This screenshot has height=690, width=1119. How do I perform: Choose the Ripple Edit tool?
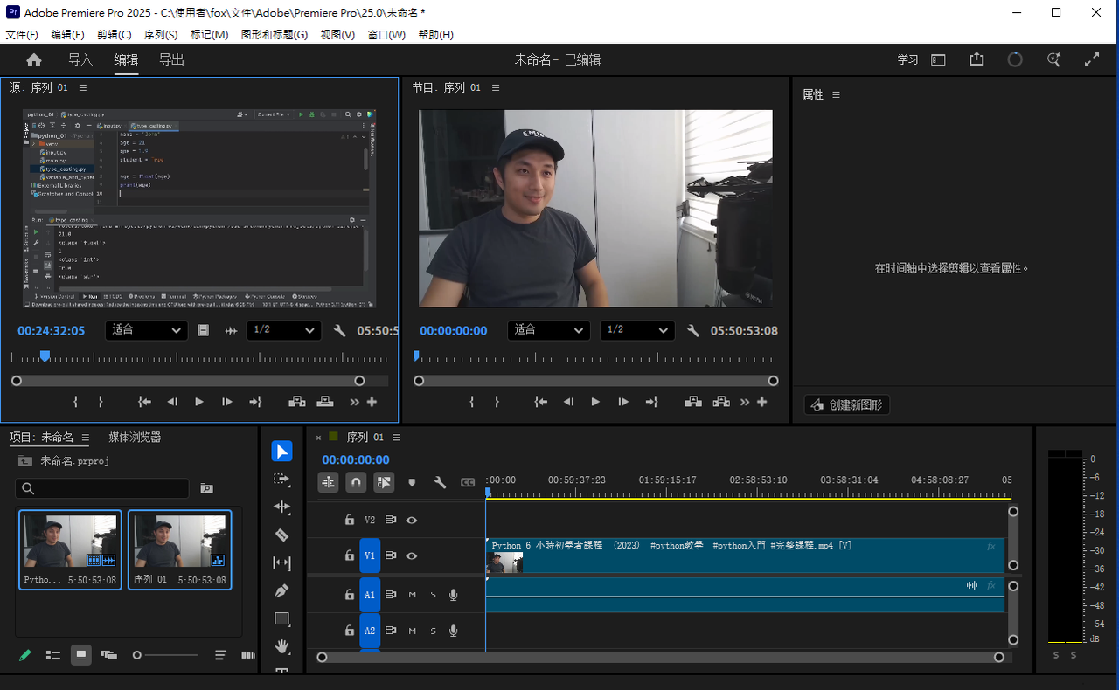coord(281,507)
